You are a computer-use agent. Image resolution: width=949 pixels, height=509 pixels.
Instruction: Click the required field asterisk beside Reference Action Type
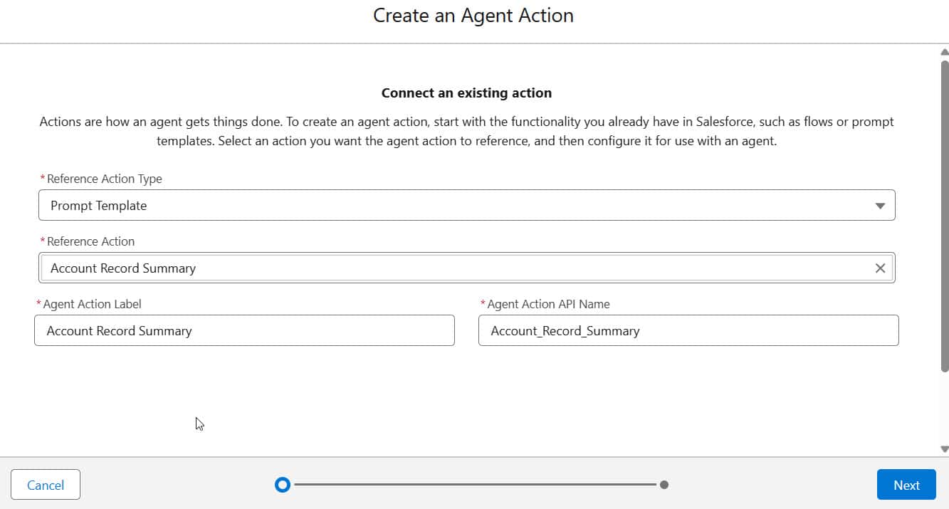tap(42, 178)
